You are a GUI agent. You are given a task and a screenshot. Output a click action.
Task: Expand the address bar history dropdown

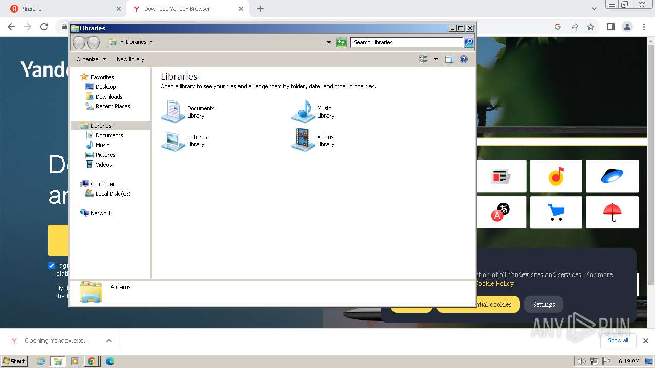(329, 42)
